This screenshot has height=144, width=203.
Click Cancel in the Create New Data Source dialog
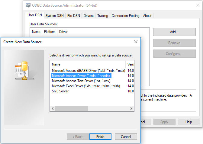click(126, 137)
